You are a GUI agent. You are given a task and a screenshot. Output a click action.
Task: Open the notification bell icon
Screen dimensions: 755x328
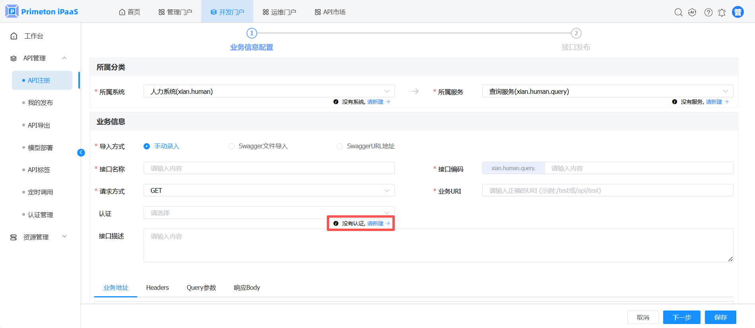(x=722, y=13)
